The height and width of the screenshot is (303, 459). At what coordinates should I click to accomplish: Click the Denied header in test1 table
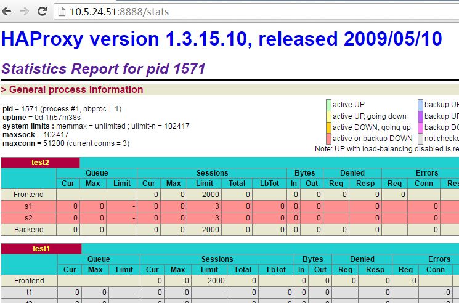pos(362,259)
